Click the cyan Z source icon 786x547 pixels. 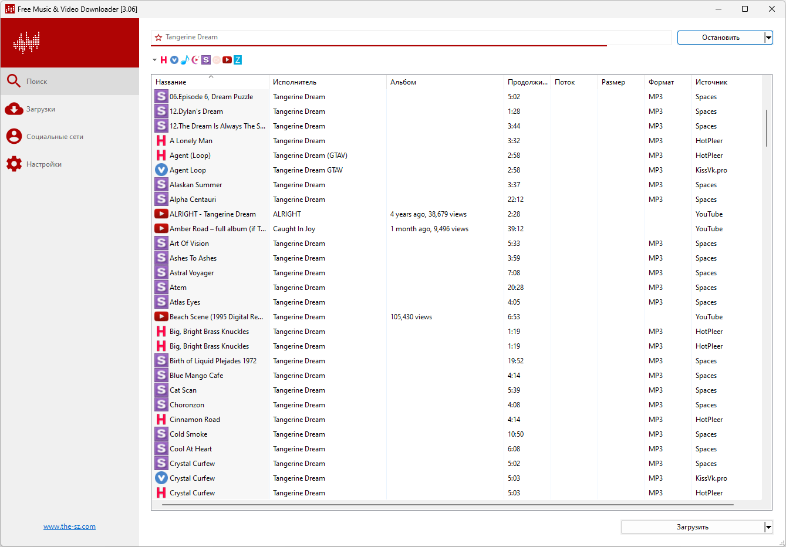(x=238, y=60)
